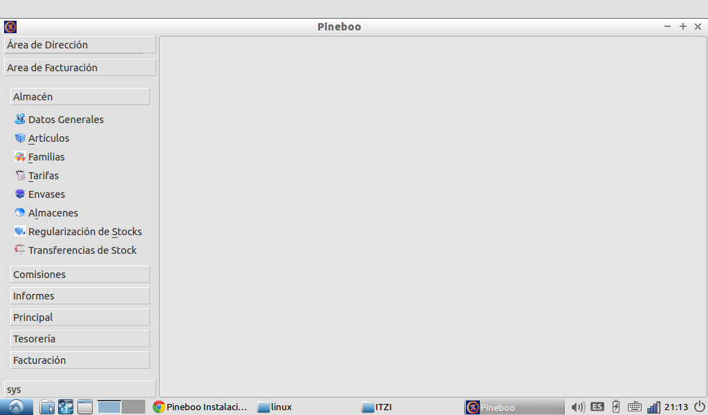The width and height of the screenshot is (708, 415).
Task: Open the Envases entry
Action: pyautogui.click(x=46, y=194)
